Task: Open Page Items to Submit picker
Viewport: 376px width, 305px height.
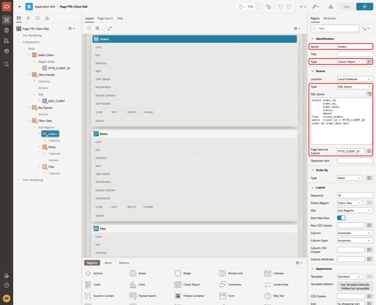Action: 369,151
